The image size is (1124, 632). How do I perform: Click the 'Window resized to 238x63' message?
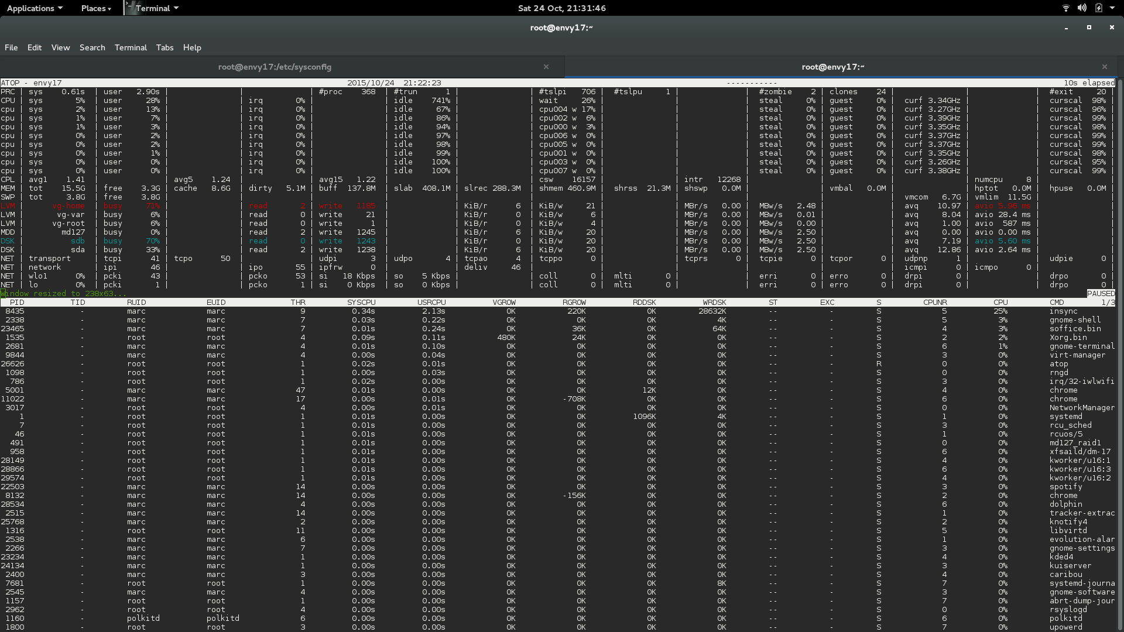point(63,294)
